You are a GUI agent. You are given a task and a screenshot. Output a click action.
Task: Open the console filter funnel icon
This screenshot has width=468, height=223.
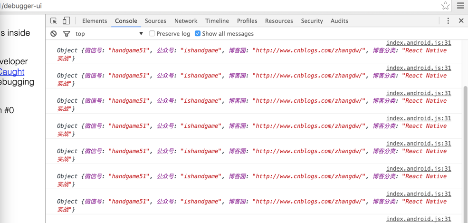click(67, 34)
